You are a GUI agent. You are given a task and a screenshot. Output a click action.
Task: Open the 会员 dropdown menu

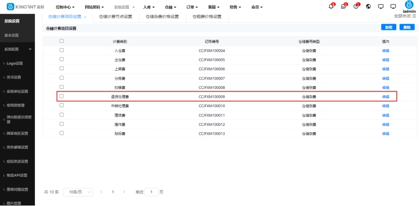257,7
